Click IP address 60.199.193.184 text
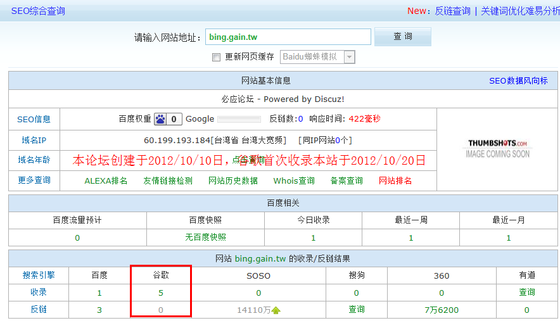The height and width of the screenshot is (323, 560). (177, 140)
